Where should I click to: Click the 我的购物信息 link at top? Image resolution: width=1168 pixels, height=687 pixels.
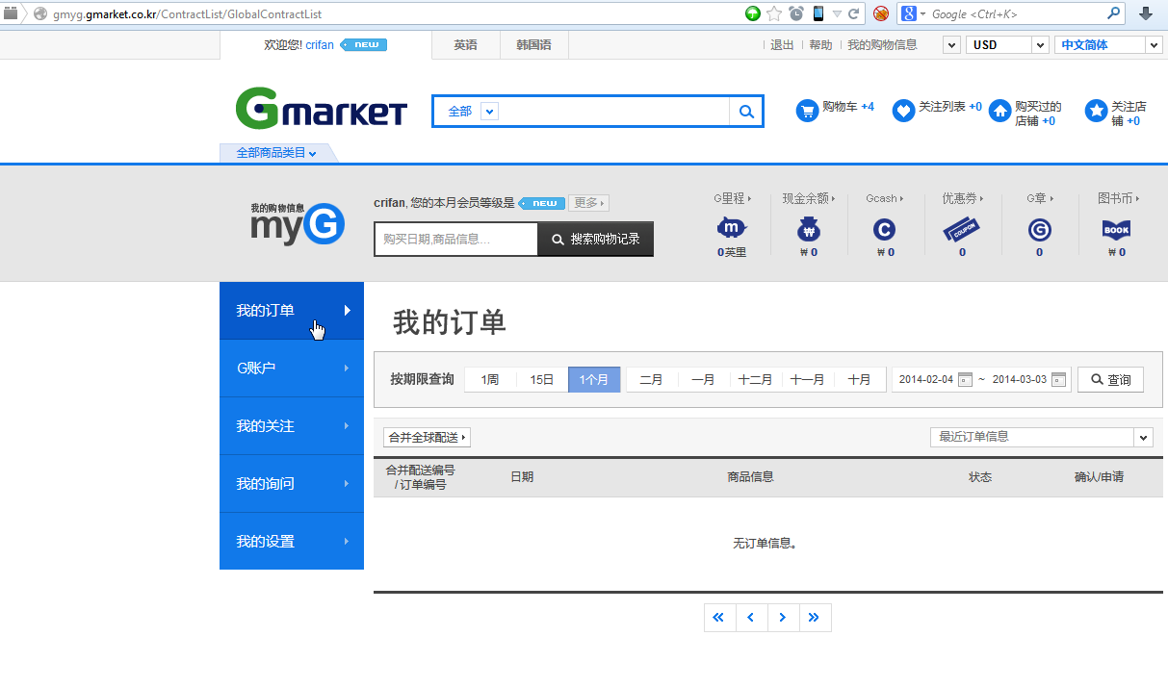coord(882,45)
